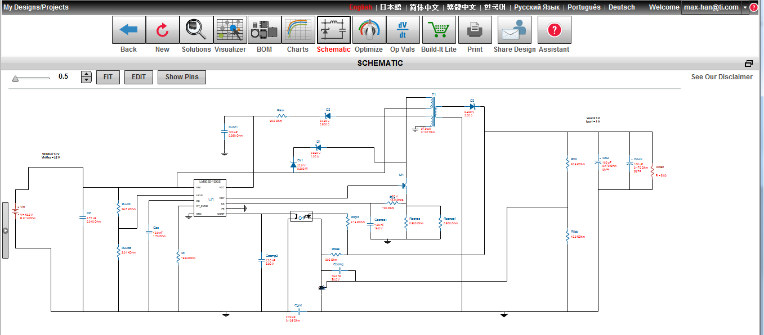Open the Op Vals dV/dt icon
This screenshot has width=764, height=335.
pyautogui.click(x=403, y=30)
